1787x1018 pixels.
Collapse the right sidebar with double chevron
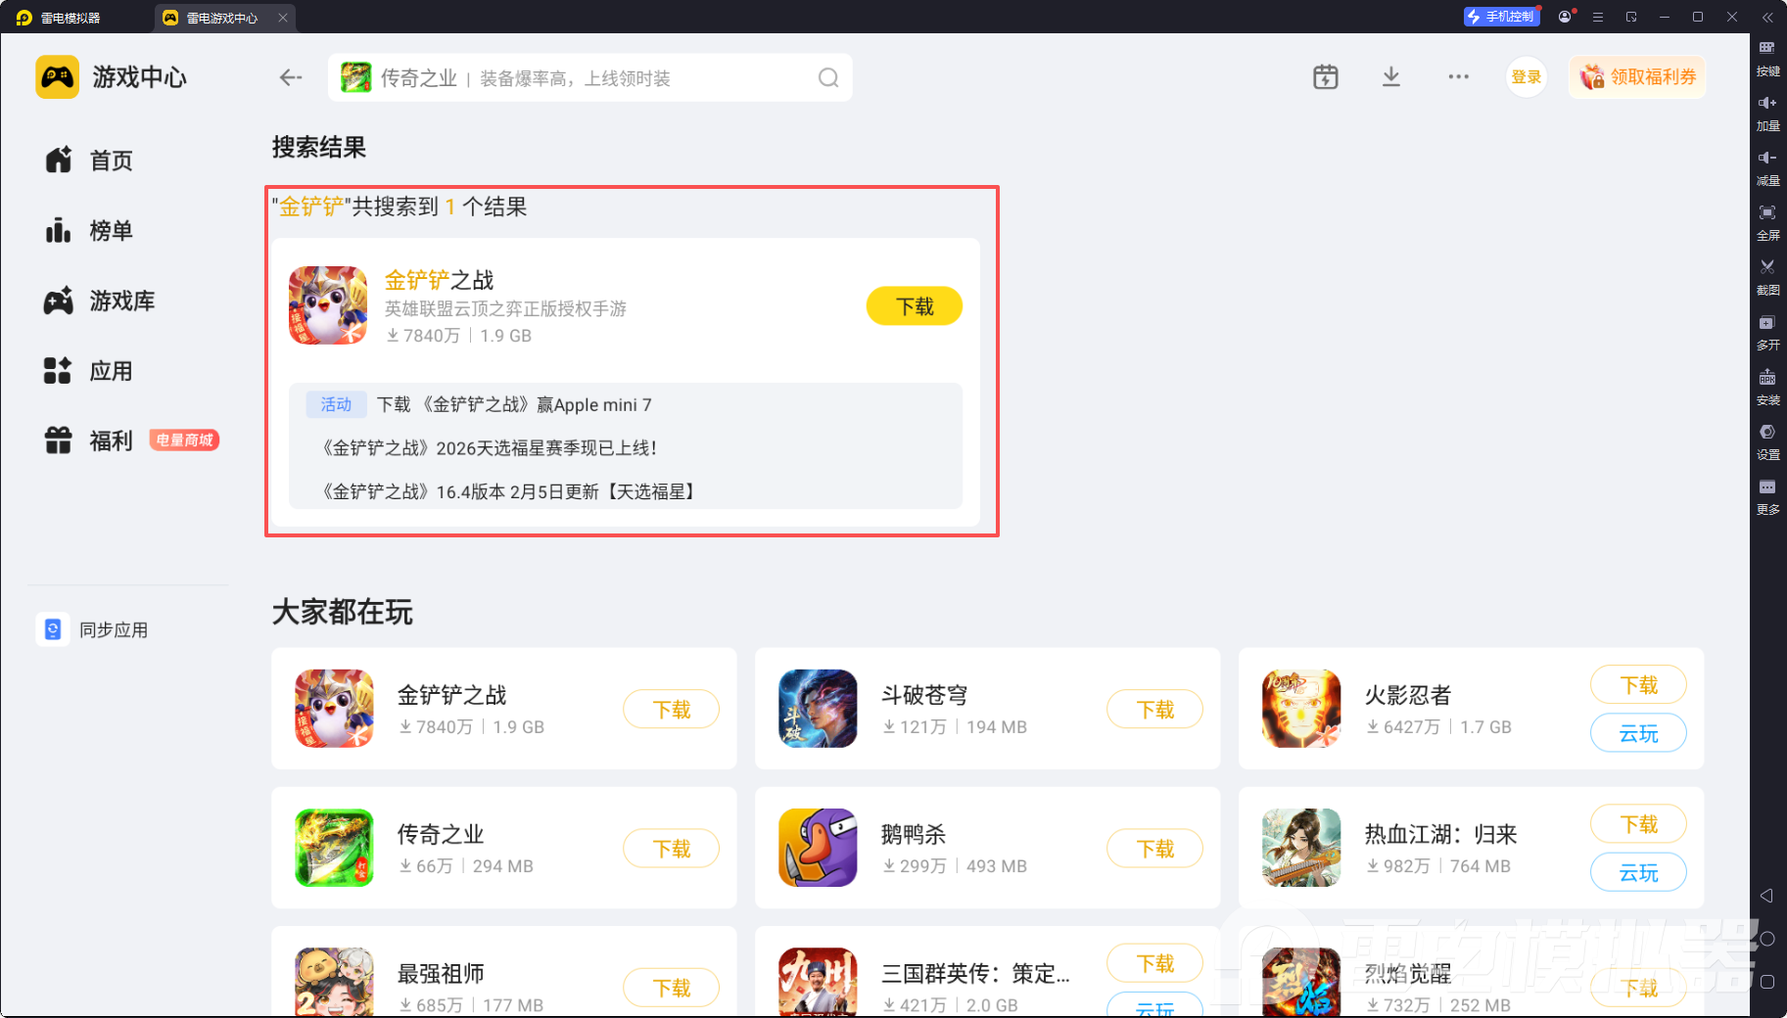1767,17
